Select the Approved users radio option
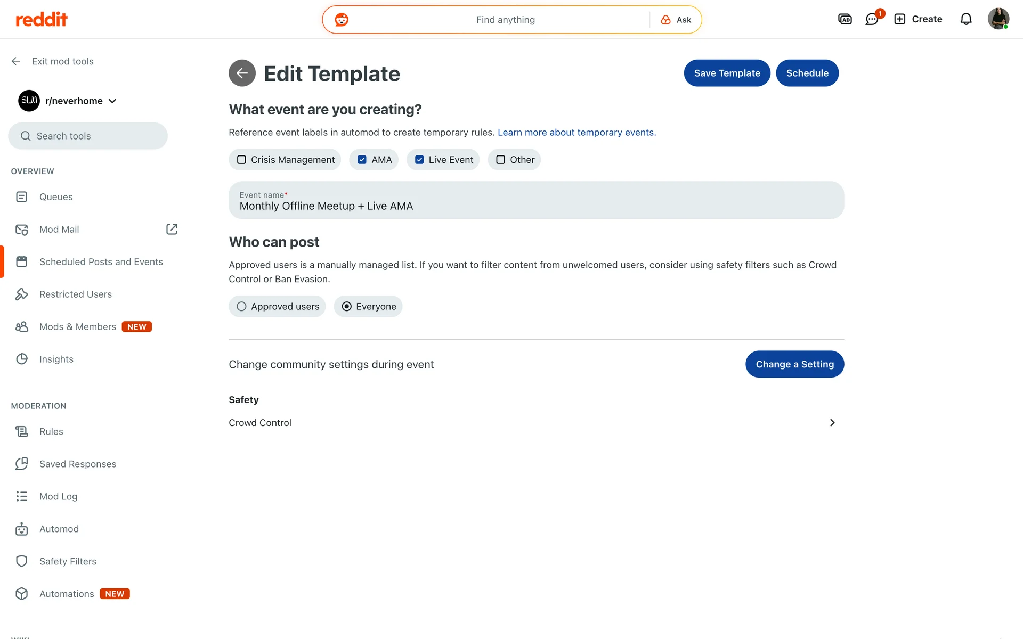The width and height of the screenshot is (1023, 639). 242,307
